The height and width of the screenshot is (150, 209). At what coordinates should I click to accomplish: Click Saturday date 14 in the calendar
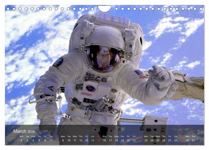[x=93, y=140]
